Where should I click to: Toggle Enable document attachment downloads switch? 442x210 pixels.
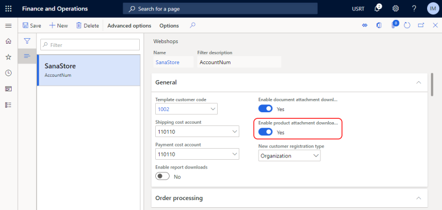266,109
